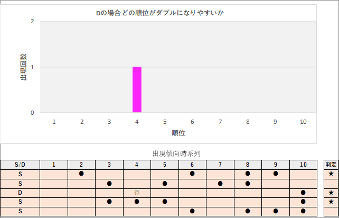Select the black dot in table column 2
Screen dimensions: 339x218
tap(81, 174)
